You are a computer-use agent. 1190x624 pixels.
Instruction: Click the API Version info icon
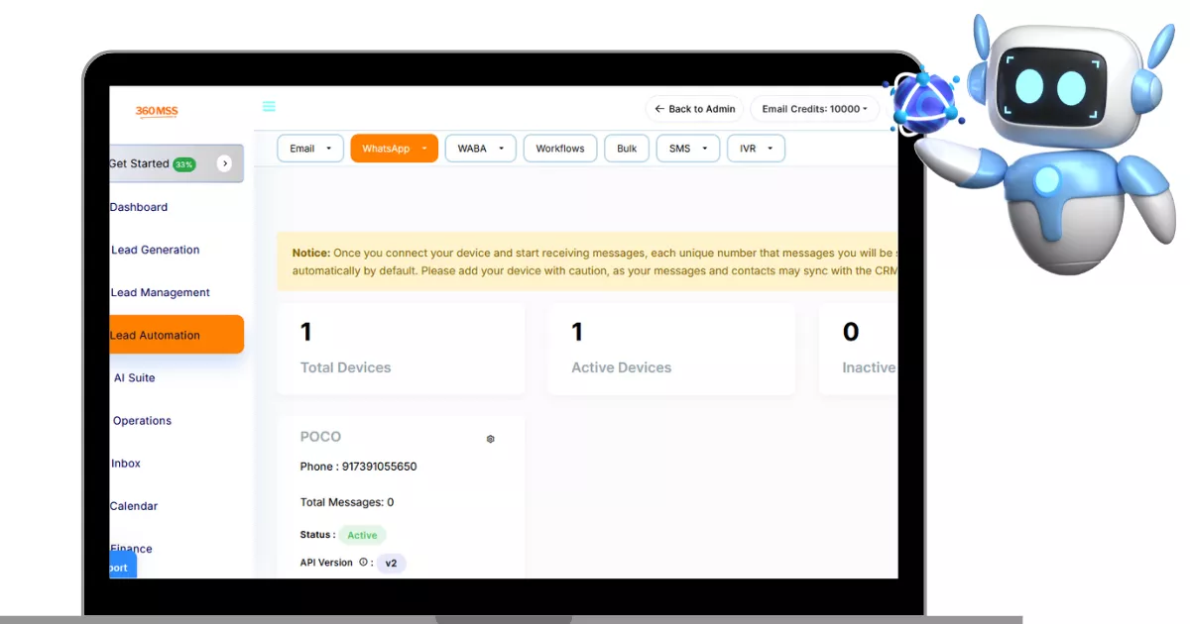[364, 563]
